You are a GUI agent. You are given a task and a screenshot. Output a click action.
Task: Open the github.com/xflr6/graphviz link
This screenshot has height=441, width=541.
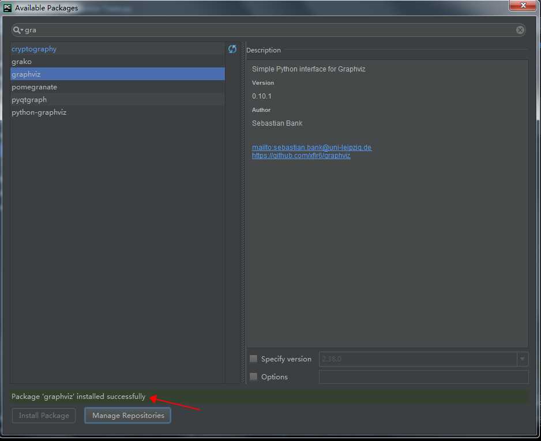click(x=301, y=156)
